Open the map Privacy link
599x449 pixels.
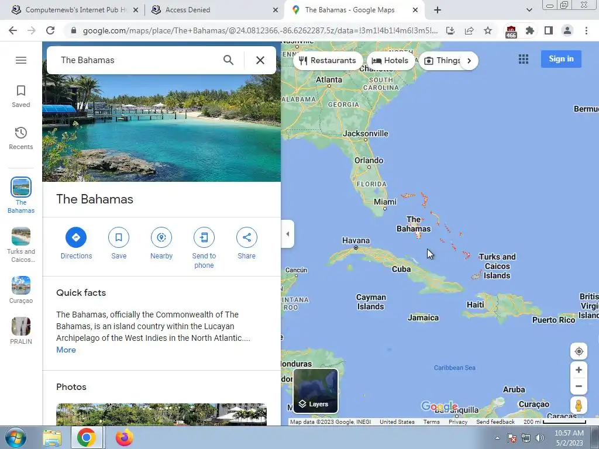[x=458, y=422]
